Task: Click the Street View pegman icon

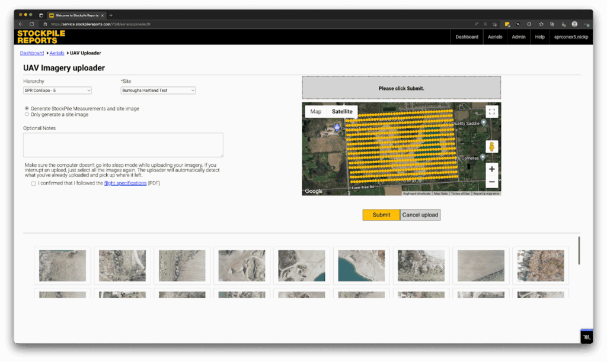Action: click(491, 147)
